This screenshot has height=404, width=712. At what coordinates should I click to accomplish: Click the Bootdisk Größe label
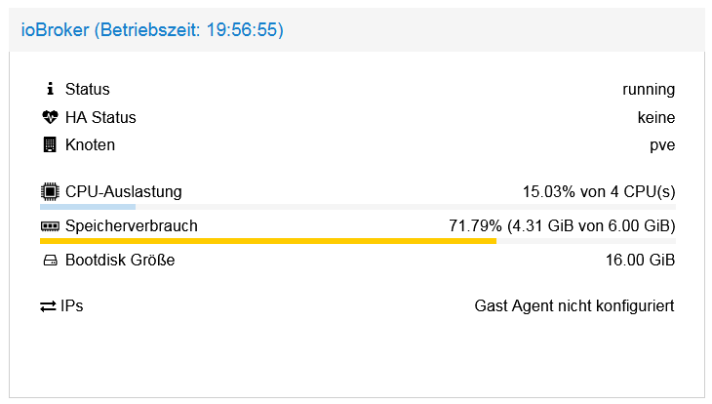[121, 262]
